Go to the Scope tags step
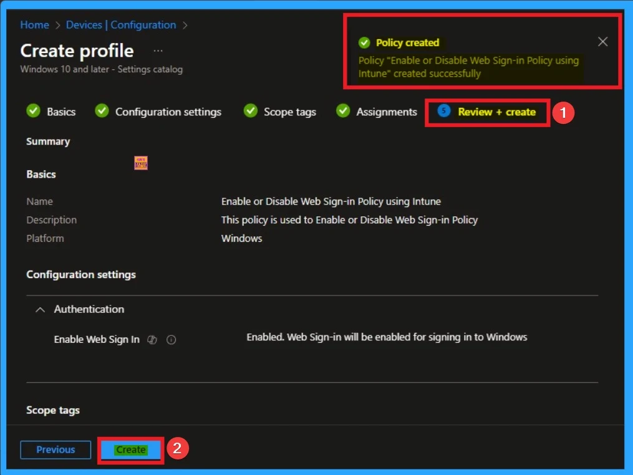 (x=290, y=112)
